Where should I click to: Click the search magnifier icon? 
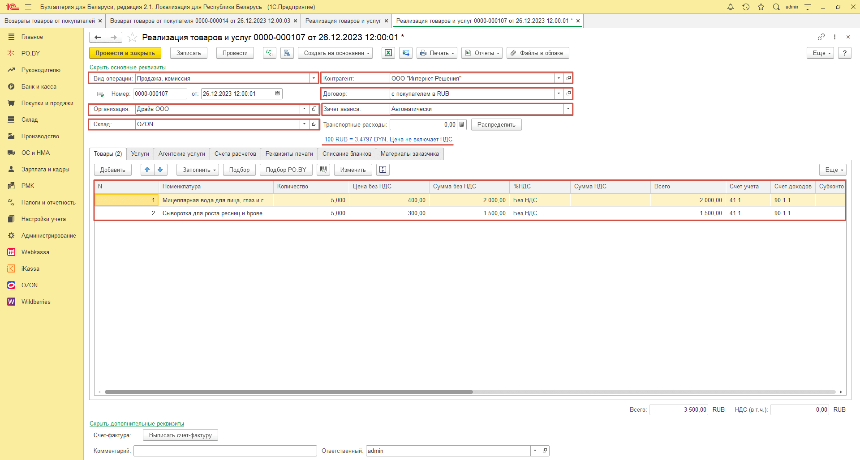click(776, 7)
